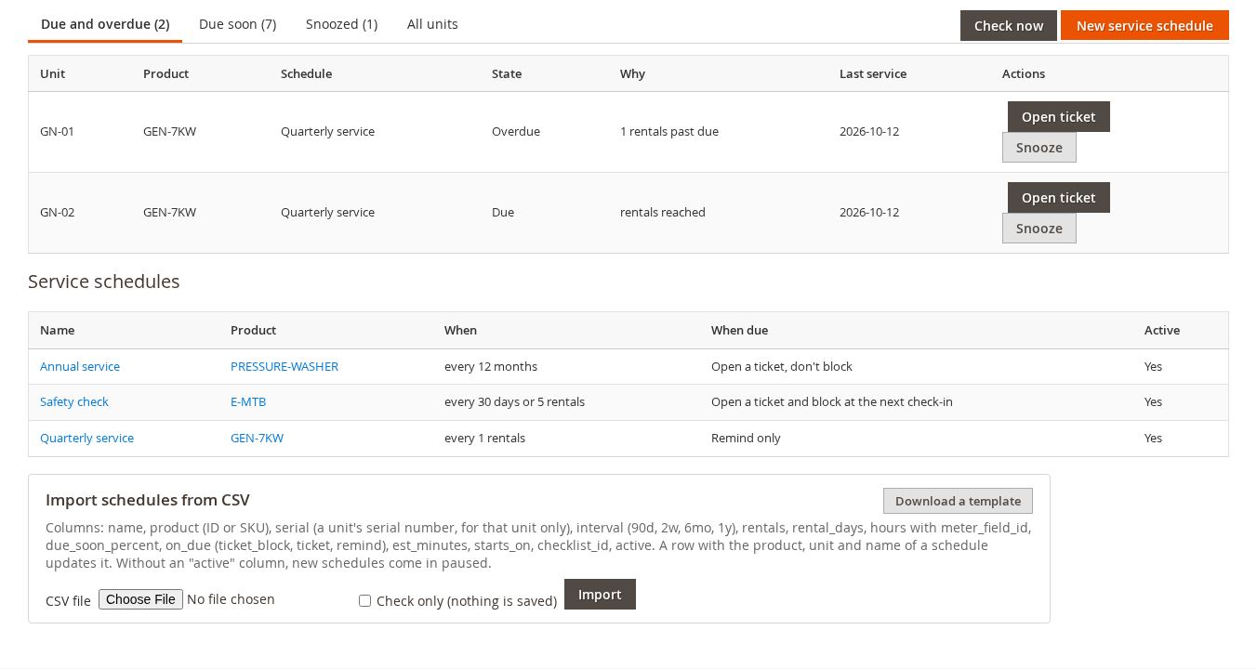Select the All units tab

pyautogui.click(x=432, y=24)
